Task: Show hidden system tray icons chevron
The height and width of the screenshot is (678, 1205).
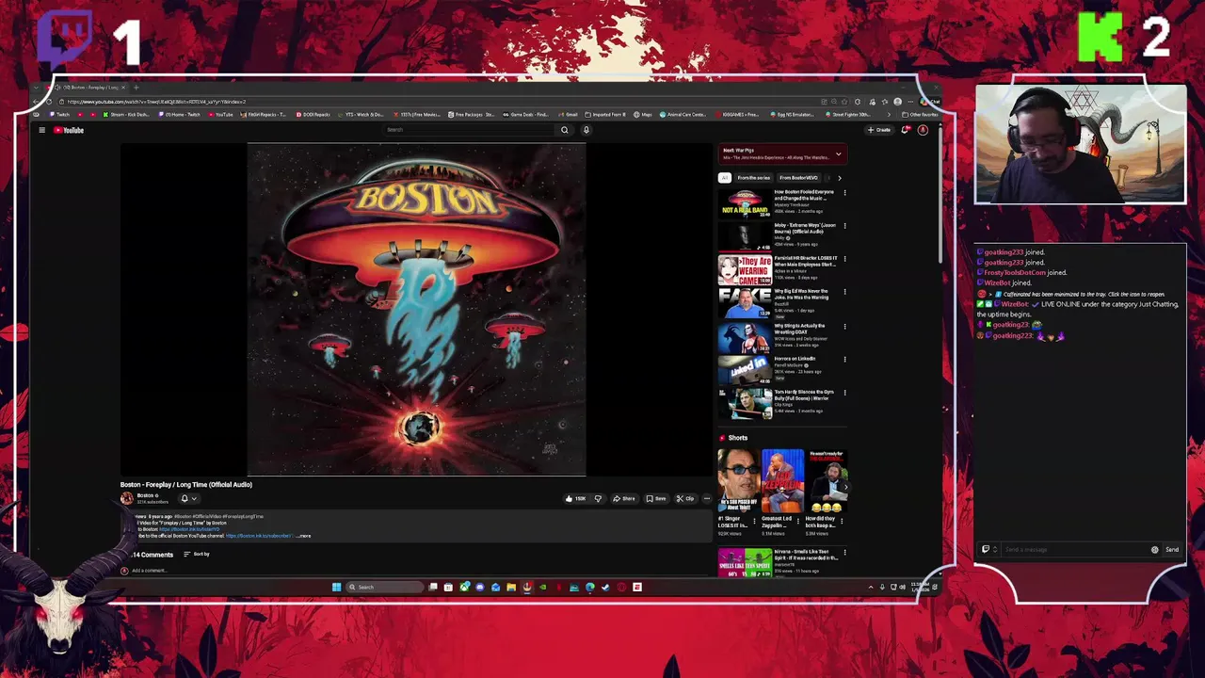Action: [870, 587]
